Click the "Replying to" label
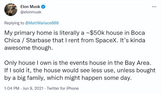 (14, 23)
